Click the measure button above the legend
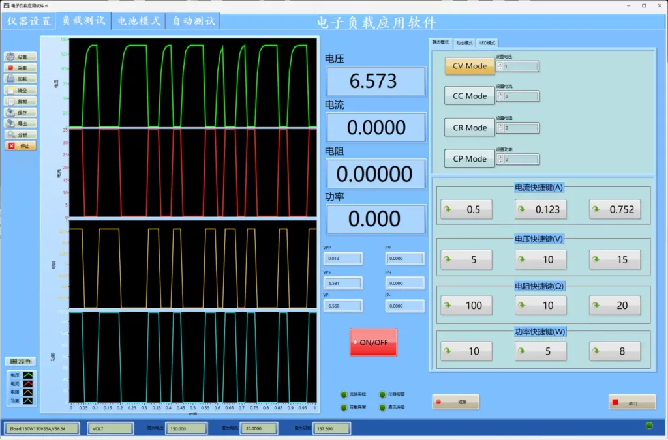This screenshot has height=440, width=668. tap(20, 361)
